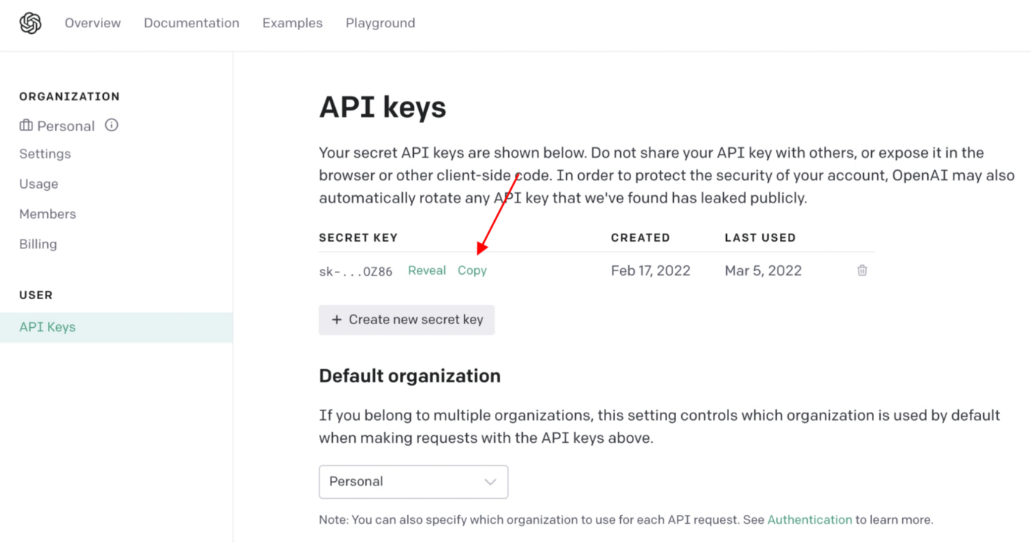Image resolution: width=1031 pixels, height=543 pixels.
Task: Click the OpenAI logo icon
Action: click(30, 24)
